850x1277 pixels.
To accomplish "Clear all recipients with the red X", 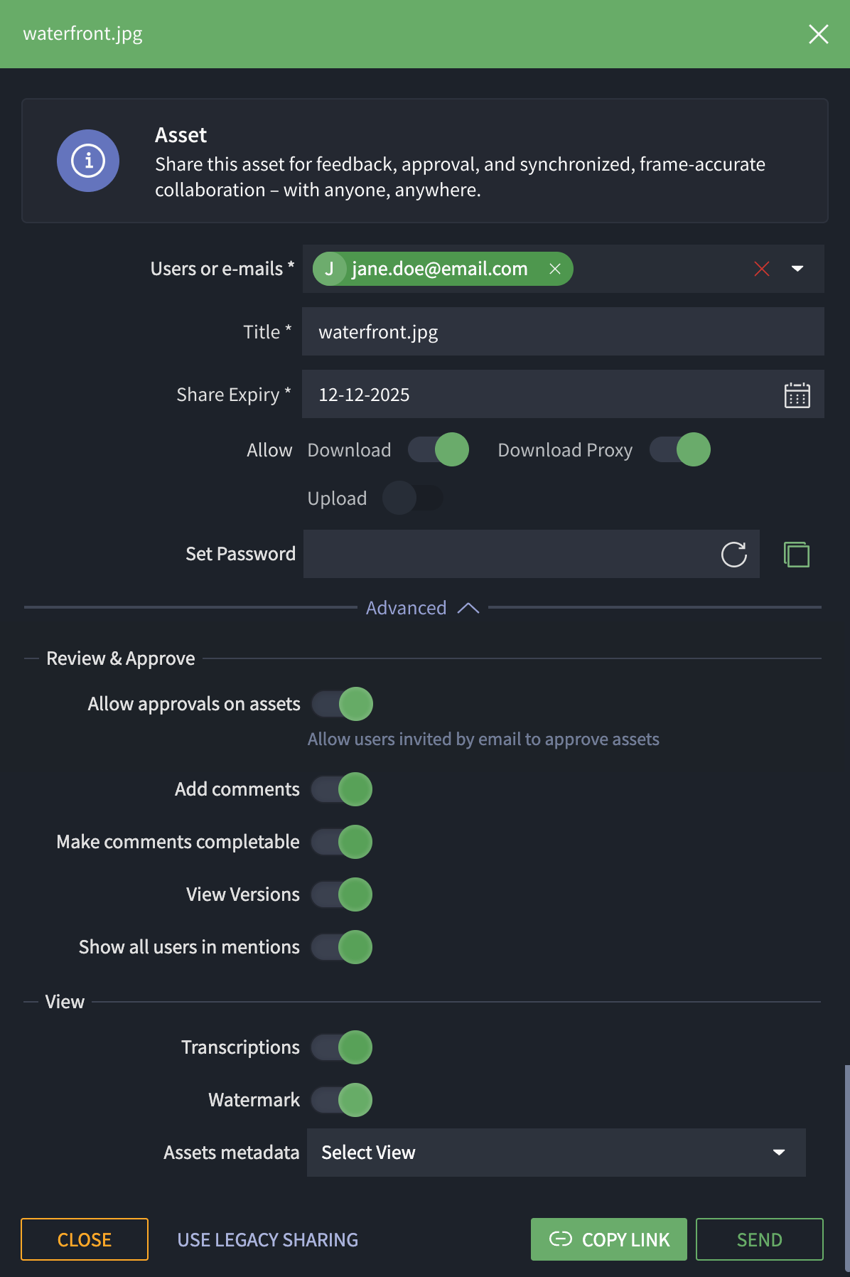I will click(762, 269).
